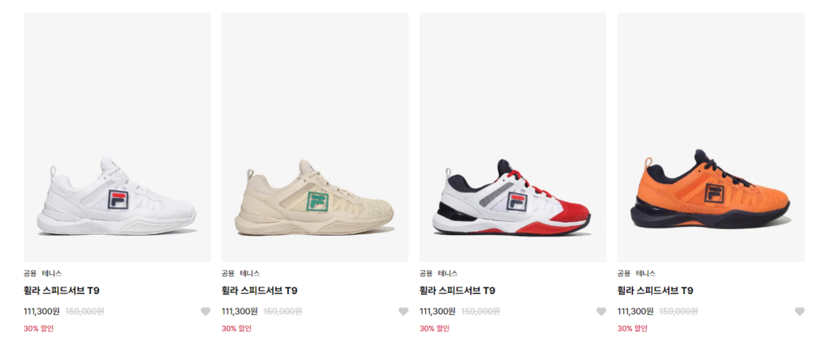Select the 공용 tag under the red-toe shoe
Image resolution: width=818 pixels, height=349 pixels.
[427, 273]
